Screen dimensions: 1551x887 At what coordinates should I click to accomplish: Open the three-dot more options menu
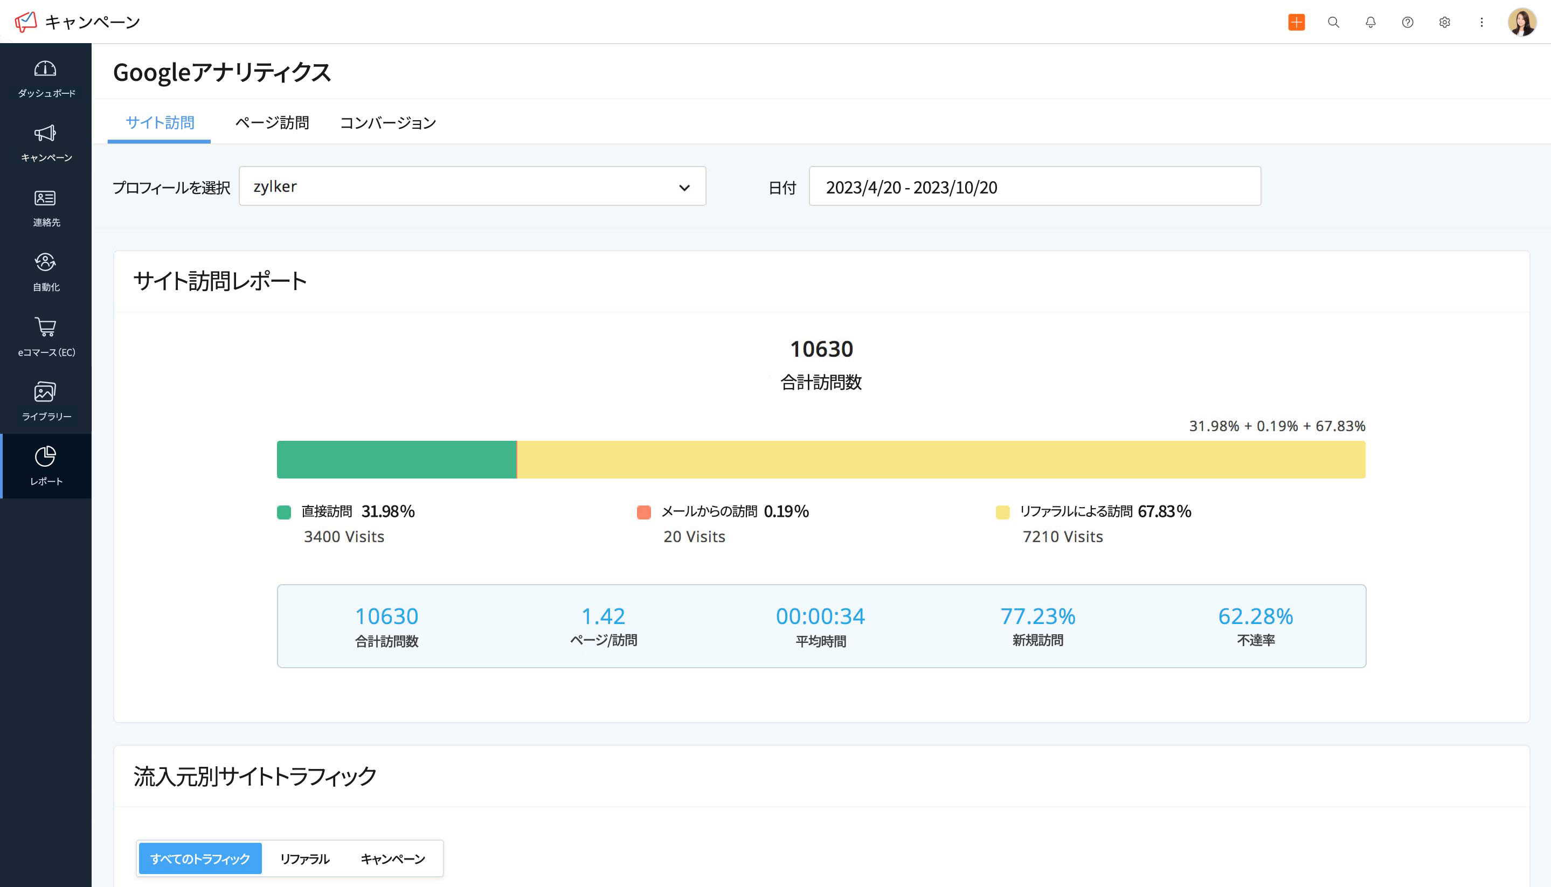(x=1481, y=23)
